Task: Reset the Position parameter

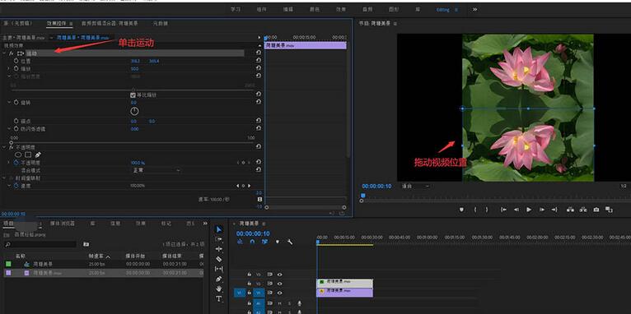Action: [259, 61]
